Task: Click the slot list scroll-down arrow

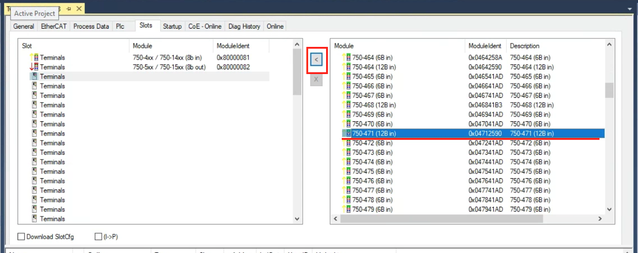Action: pyautogui.click(x=297, y=219)
